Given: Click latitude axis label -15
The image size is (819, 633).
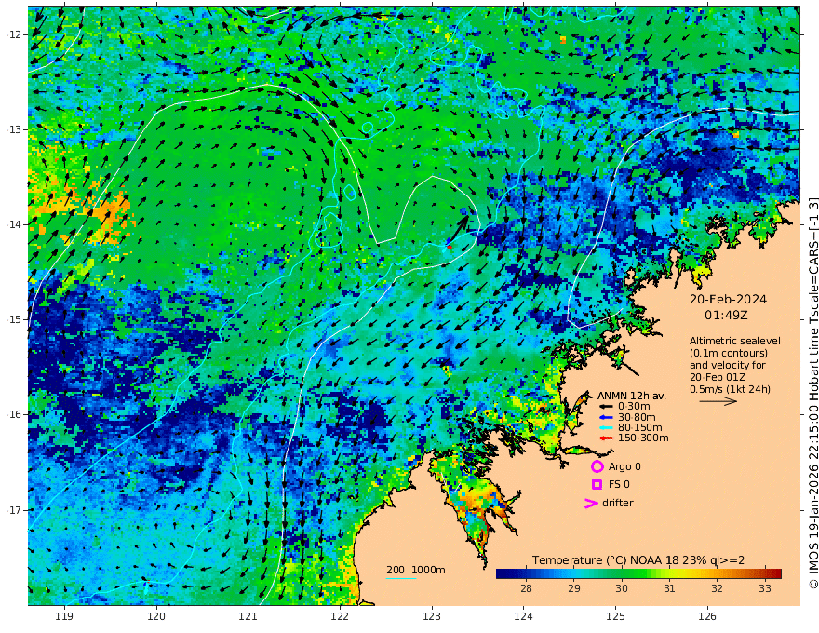Looking at the screenshot, I should (14, 319).
